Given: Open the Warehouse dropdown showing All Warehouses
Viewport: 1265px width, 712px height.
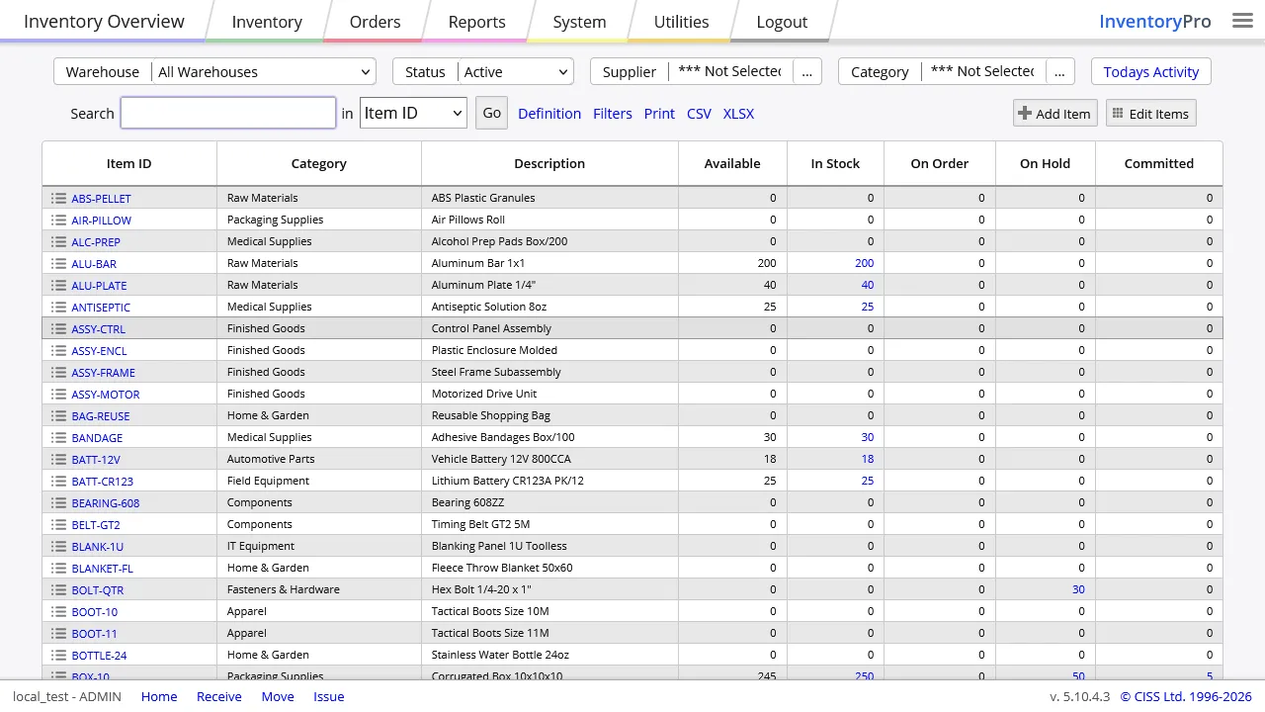Looking at the screenshot, I should coord(263,71).
